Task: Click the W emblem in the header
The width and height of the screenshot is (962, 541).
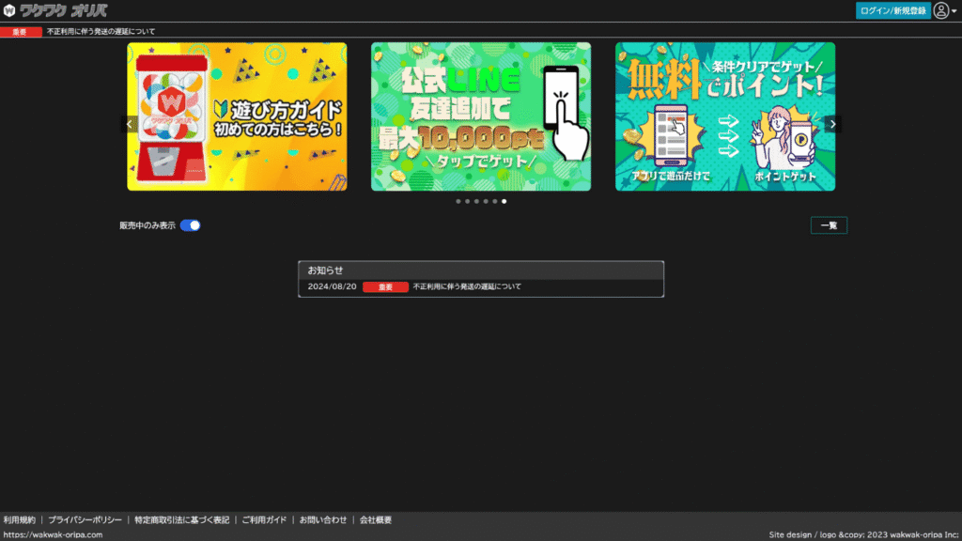Action: pos(11,12)
